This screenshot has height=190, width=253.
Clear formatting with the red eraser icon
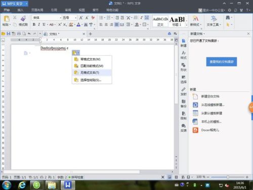click(x=93, y=18)
